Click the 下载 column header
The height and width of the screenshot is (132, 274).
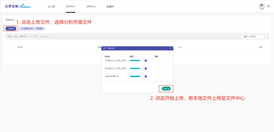pos(260,47)
